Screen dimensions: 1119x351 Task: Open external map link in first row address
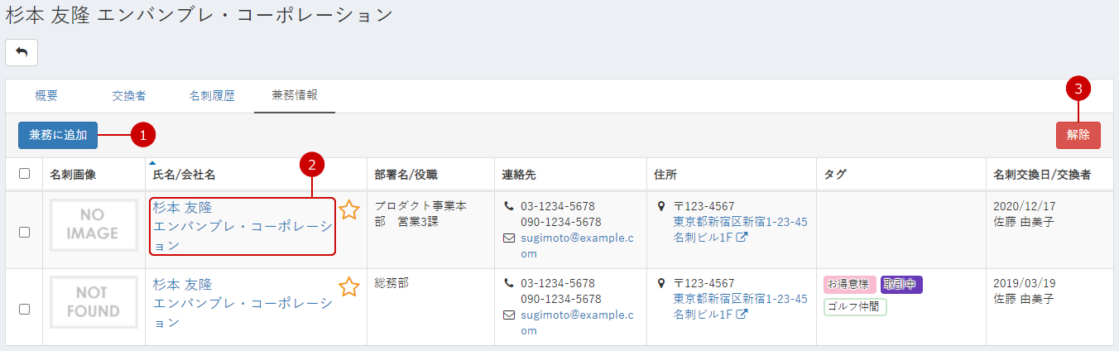point(742,238)
